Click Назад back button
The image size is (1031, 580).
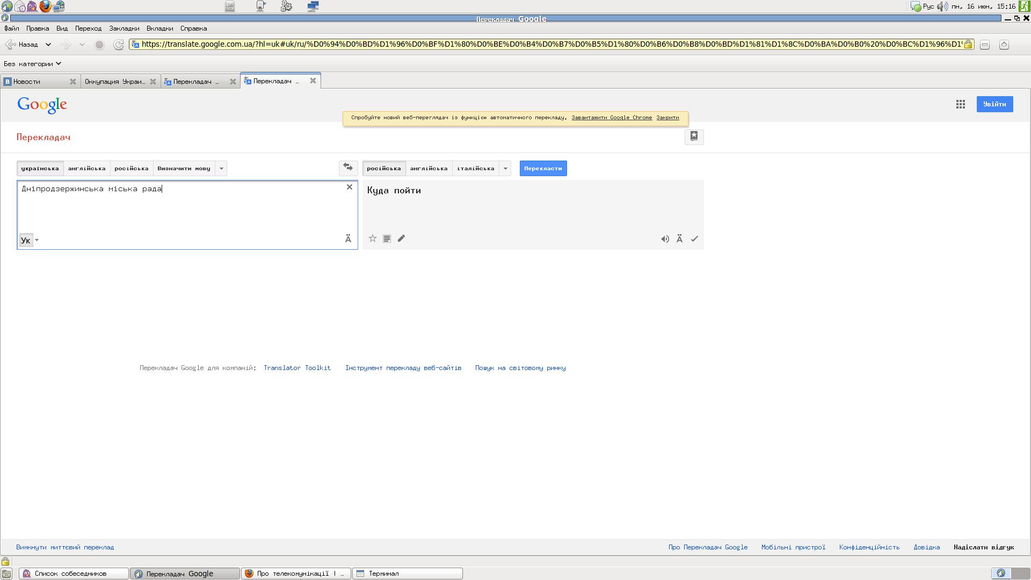pos(22,45)
